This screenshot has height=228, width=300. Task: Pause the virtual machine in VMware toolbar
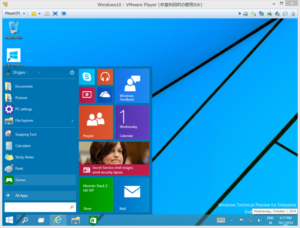pyautogui.click(x=34, y=14)
